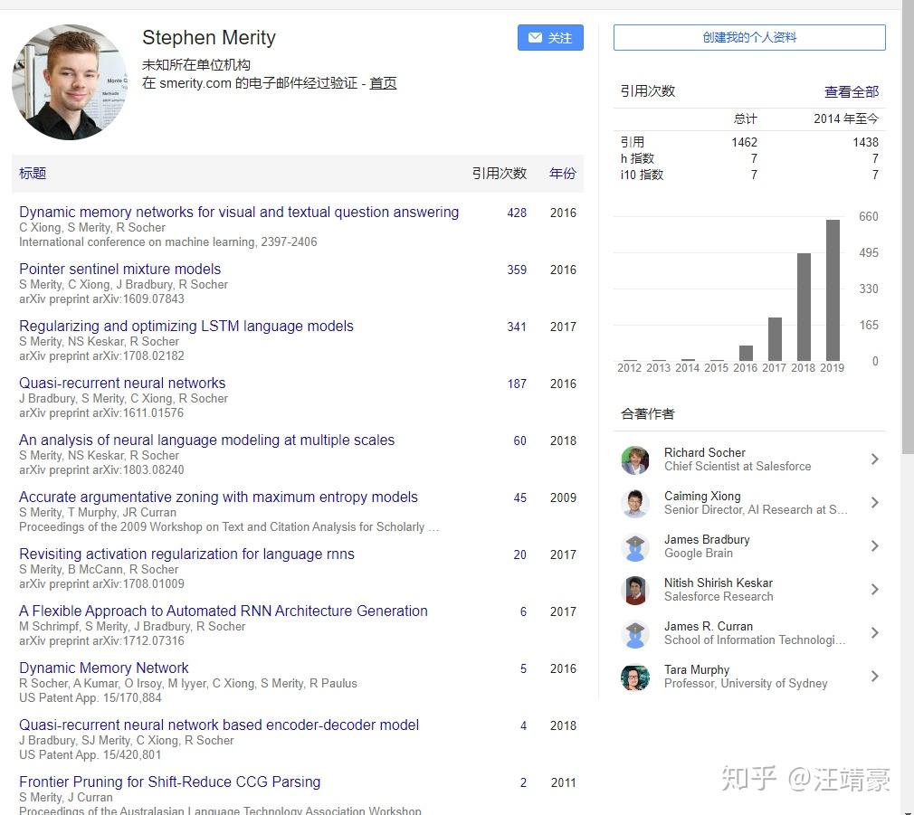Open the Dynamic Memory Network patent

104,668
